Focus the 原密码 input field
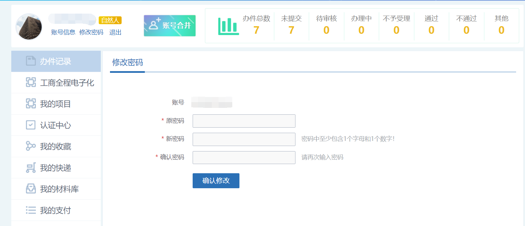This screenshot has height=226, width=525. [244, 121]
